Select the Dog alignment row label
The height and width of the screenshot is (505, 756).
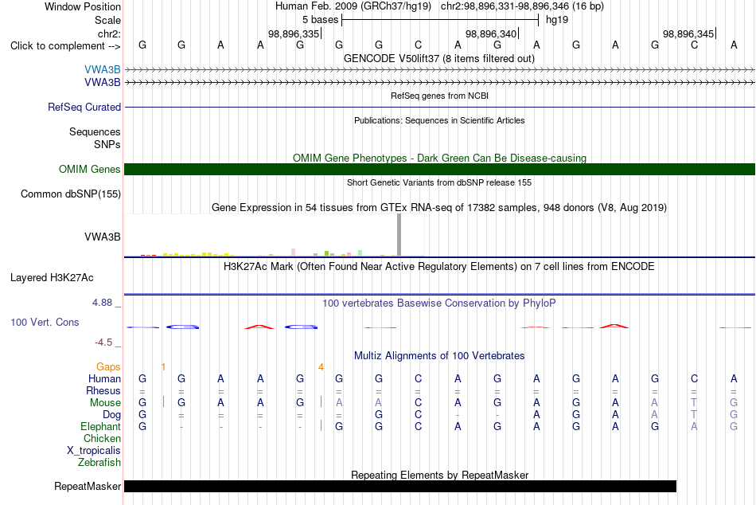pyautogui.click(x=111, y=415)
